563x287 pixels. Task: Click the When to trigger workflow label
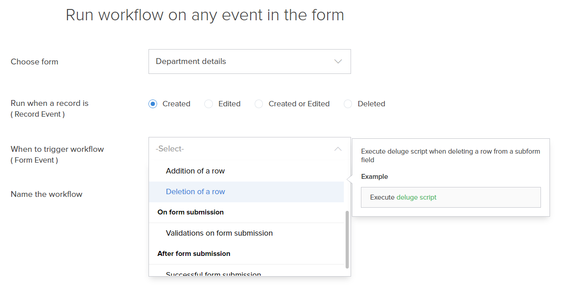pos(57,149)
